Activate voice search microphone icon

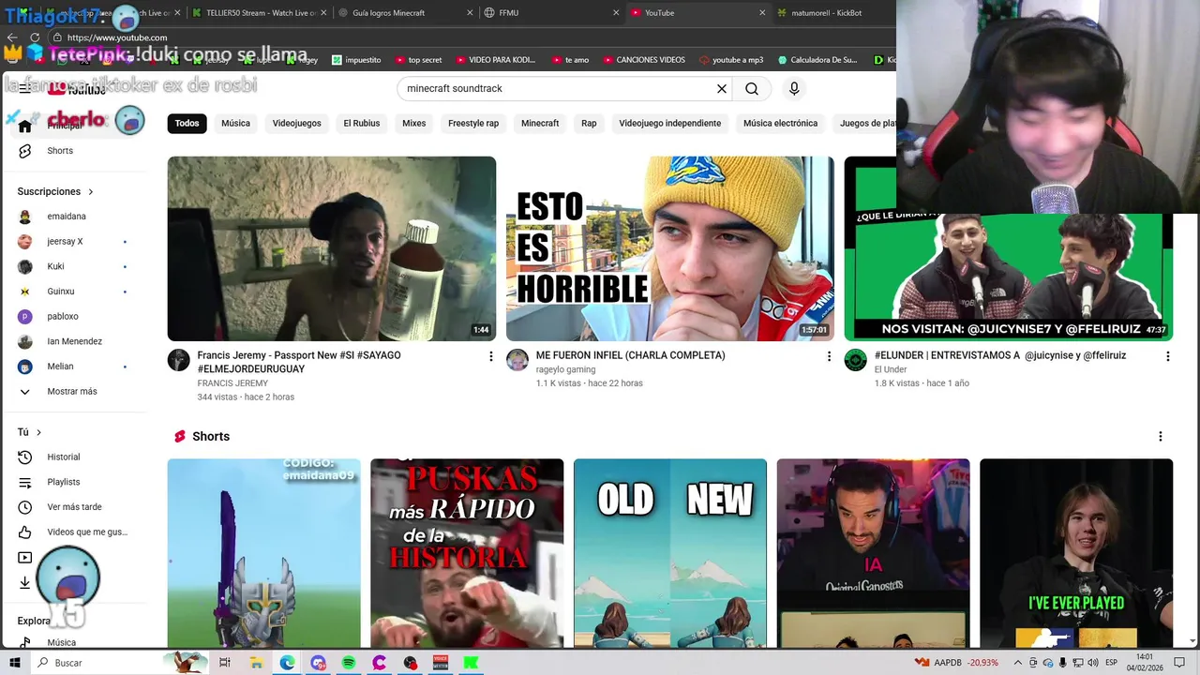(x=794, y=89)
